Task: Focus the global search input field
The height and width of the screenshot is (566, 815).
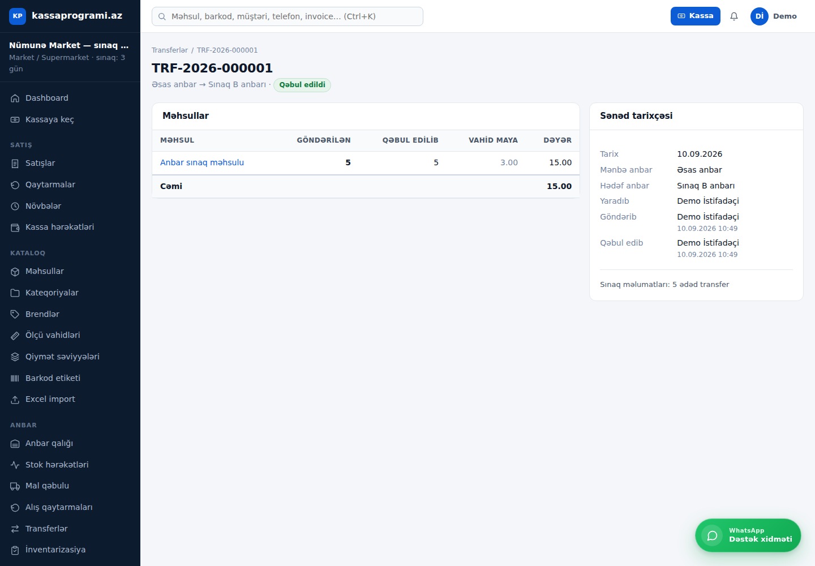Action: tap(288, 16)
